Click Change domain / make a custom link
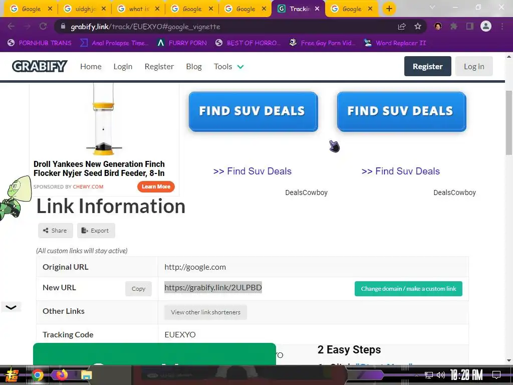This screenshot has height=385, width=513. (408, 289)
